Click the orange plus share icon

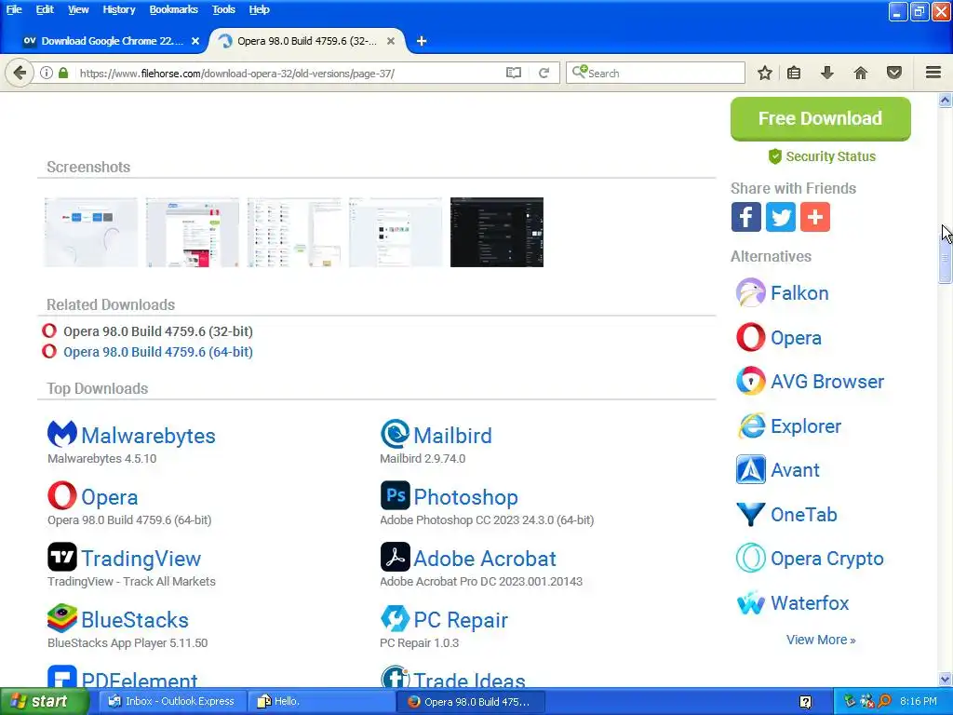pyautogui.click(x=815, y=217)
